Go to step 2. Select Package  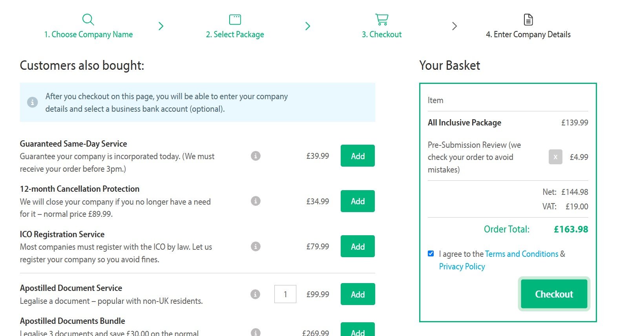point(235,35)
